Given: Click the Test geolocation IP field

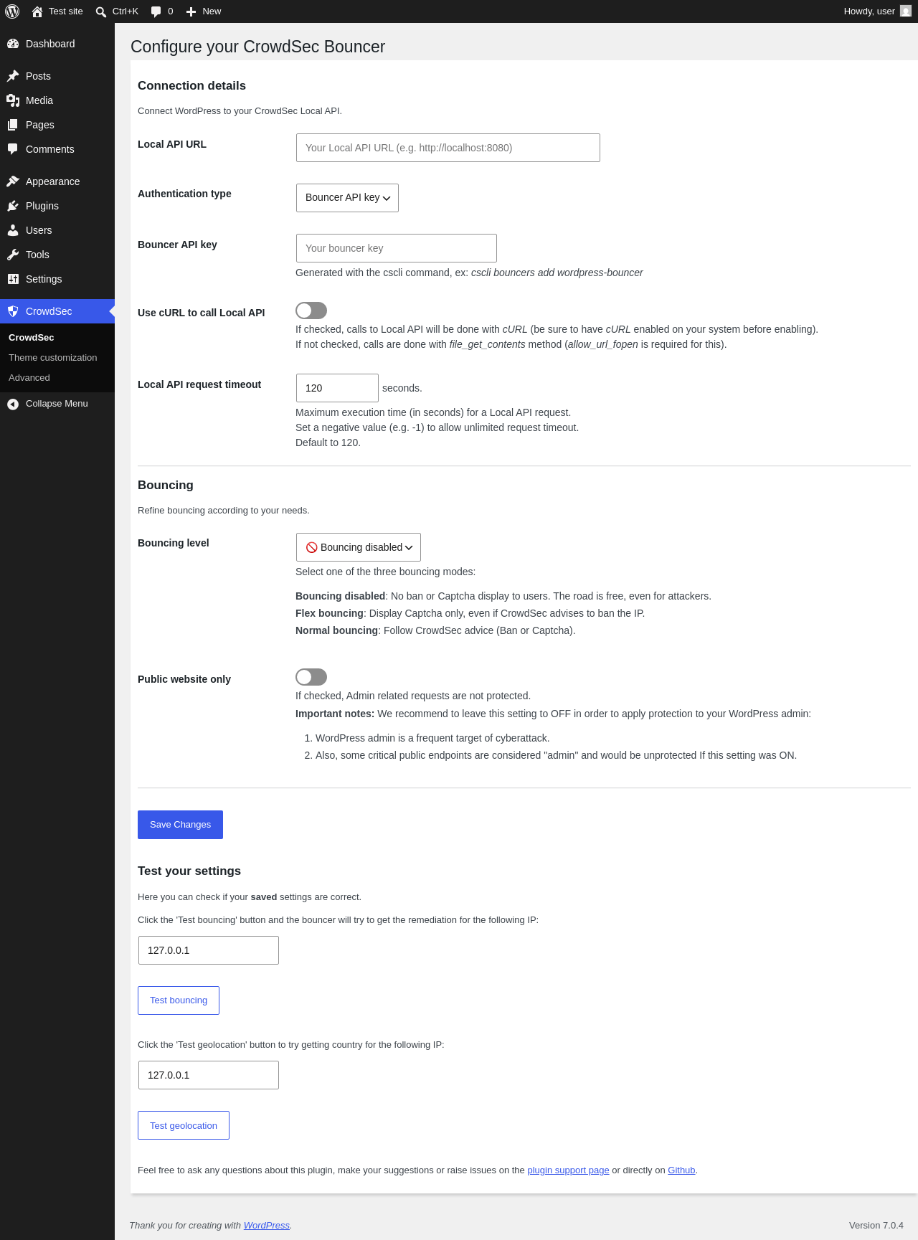Looking at the screenshot, I should point(209,1075).
